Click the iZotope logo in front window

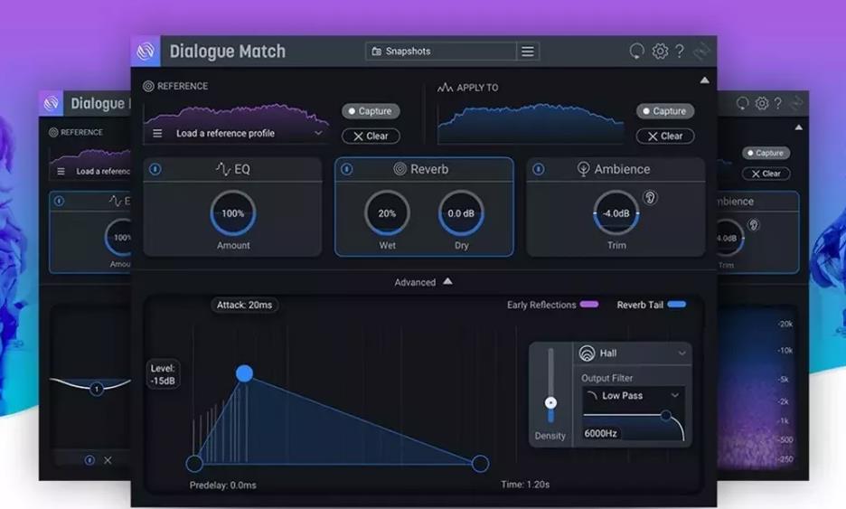pos(146,52)
